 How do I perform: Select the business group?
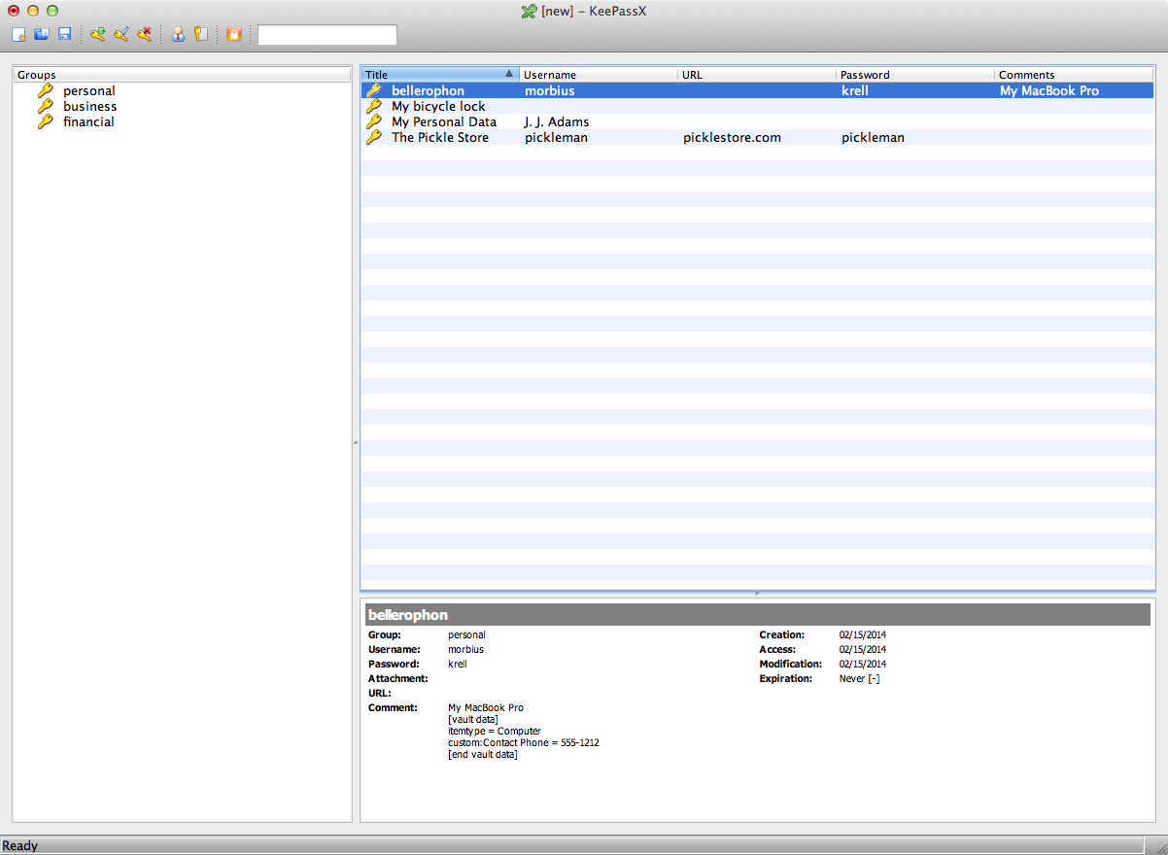point(89,107)
